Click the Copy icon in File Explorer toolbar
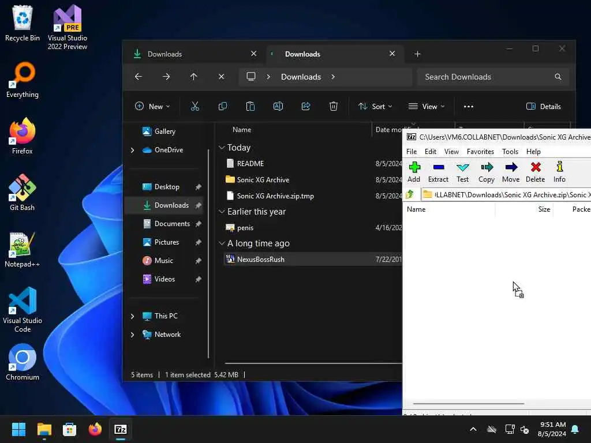 tap(223, 107)
